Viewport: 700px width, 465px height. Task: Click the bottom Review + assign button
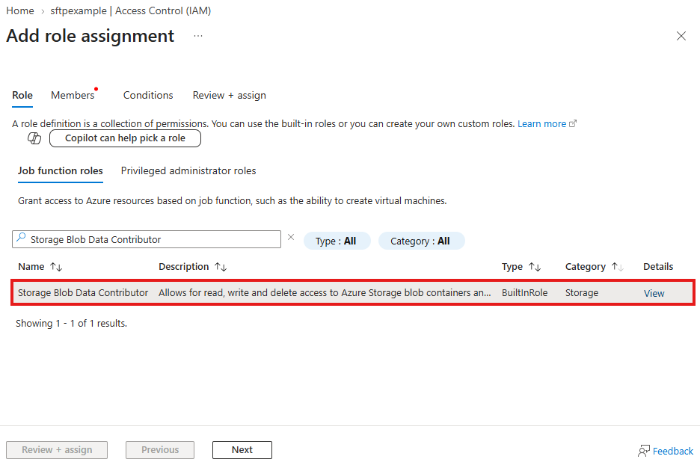[x=57, y=450]
